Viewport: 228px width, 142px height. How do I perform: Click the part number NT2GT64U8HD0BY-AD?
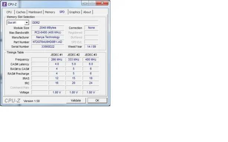coord(48,42)
